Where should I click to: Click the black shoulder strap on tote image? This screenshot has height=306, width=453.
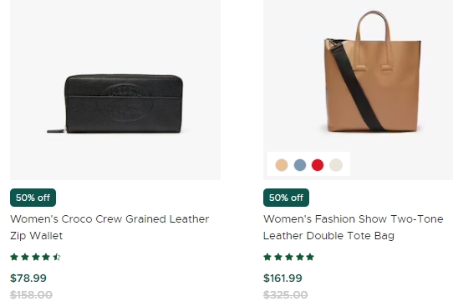pyautogui.click(x=357, y=88)
